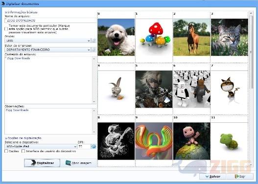Click the thumbnail panel vertical scrollbar thumb

[x=251, y=52]
